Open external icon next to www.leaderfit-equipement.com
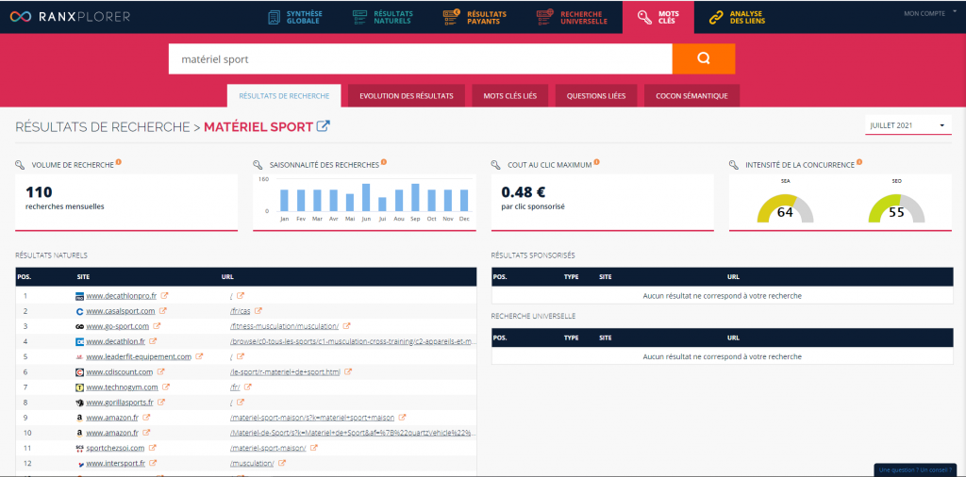This screenshot has width=966, height=477. (200, 356)
